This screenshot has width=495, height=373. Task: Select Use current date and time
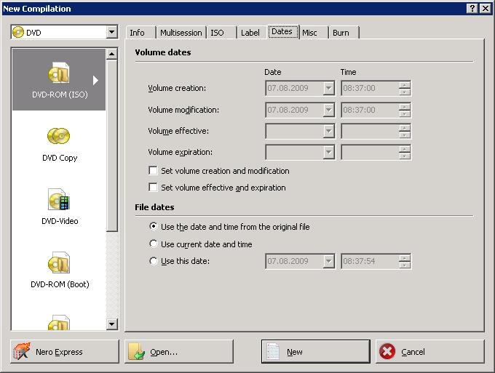153,244
